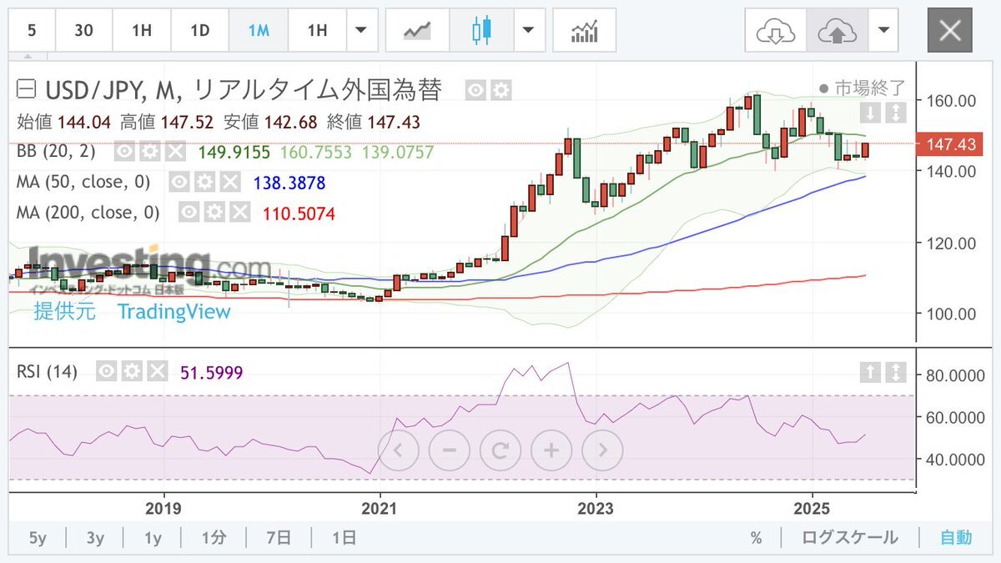Collapse the USD/JPY legend box
The height and width of the screenshot is (563, 1001).
coord(27,88)
